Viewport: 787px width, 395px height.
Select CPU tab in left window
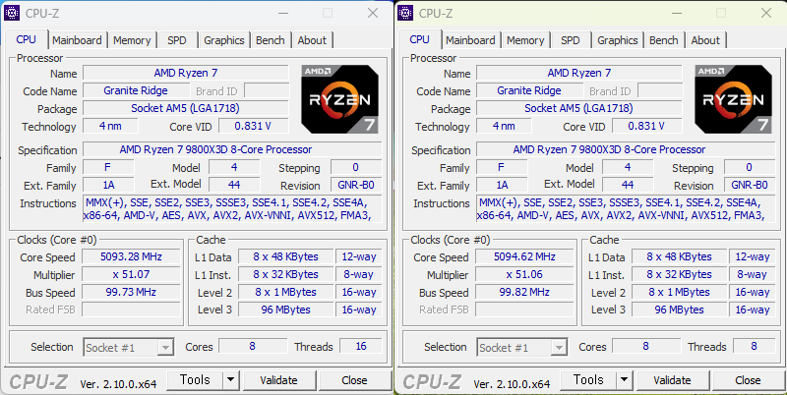point(27,39)
